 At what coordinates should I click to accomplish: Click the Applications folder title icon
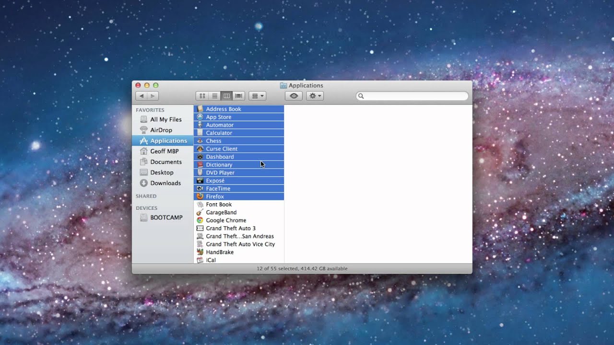click(283, 85)
